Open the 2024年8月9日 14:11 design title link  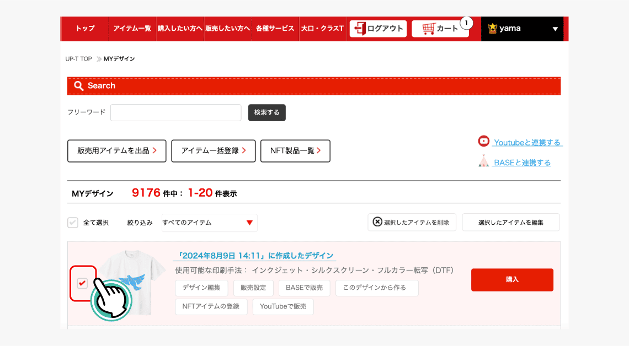pos(254,256)
